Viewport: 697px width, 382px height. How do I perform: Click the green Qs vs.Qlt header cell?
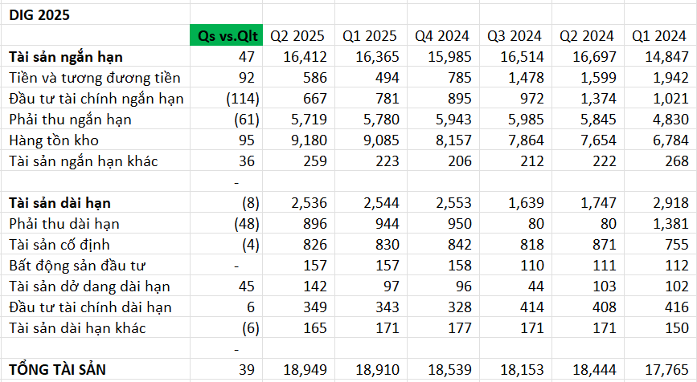(x=226, y=35)
